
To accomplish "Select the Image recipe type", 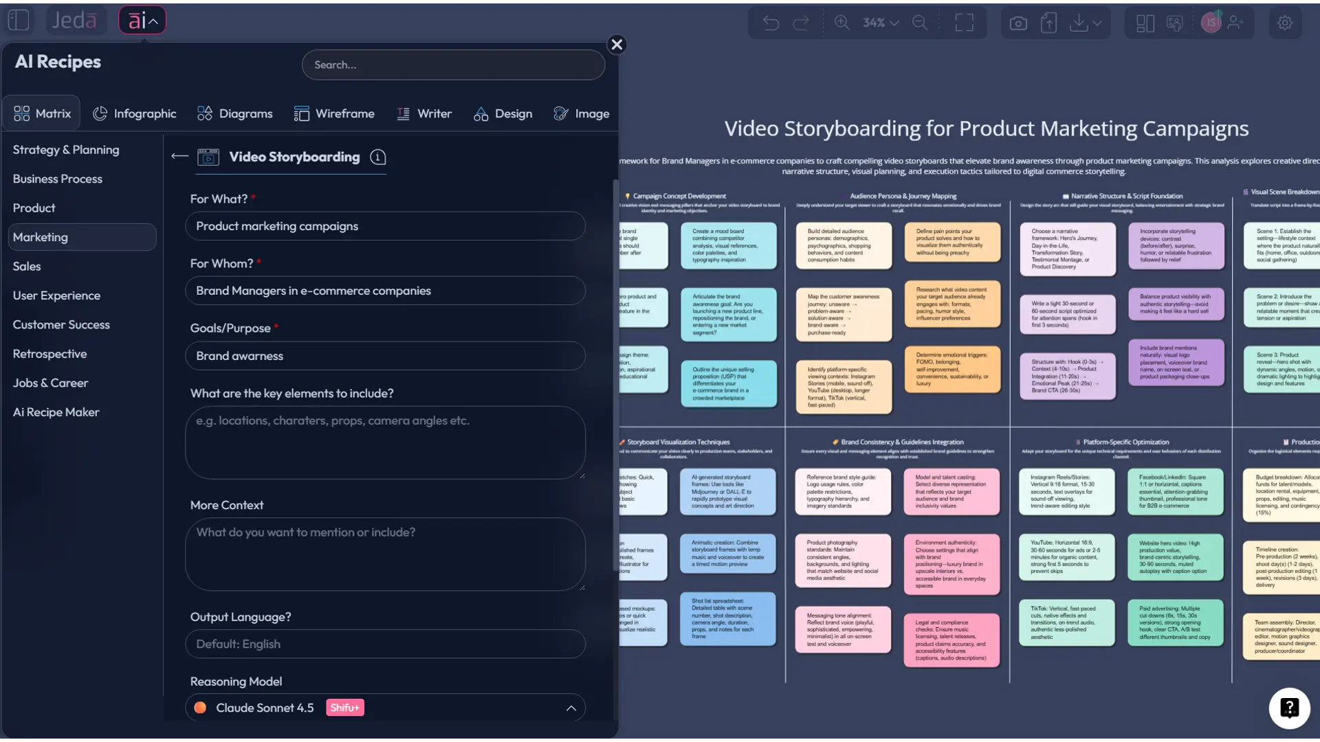I will pos(582,113).
